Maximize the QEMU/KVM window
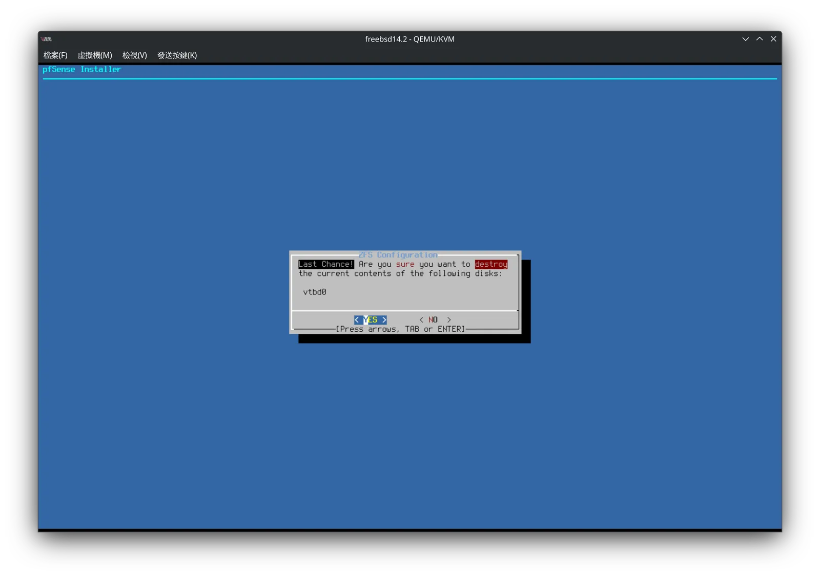The image size is (820, 577). (x=760, y=39)
